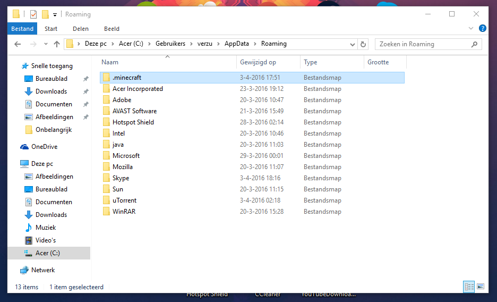Switch to large icons view in status bar
Viewport: 497px width, 302px height.
click(481, 287)
